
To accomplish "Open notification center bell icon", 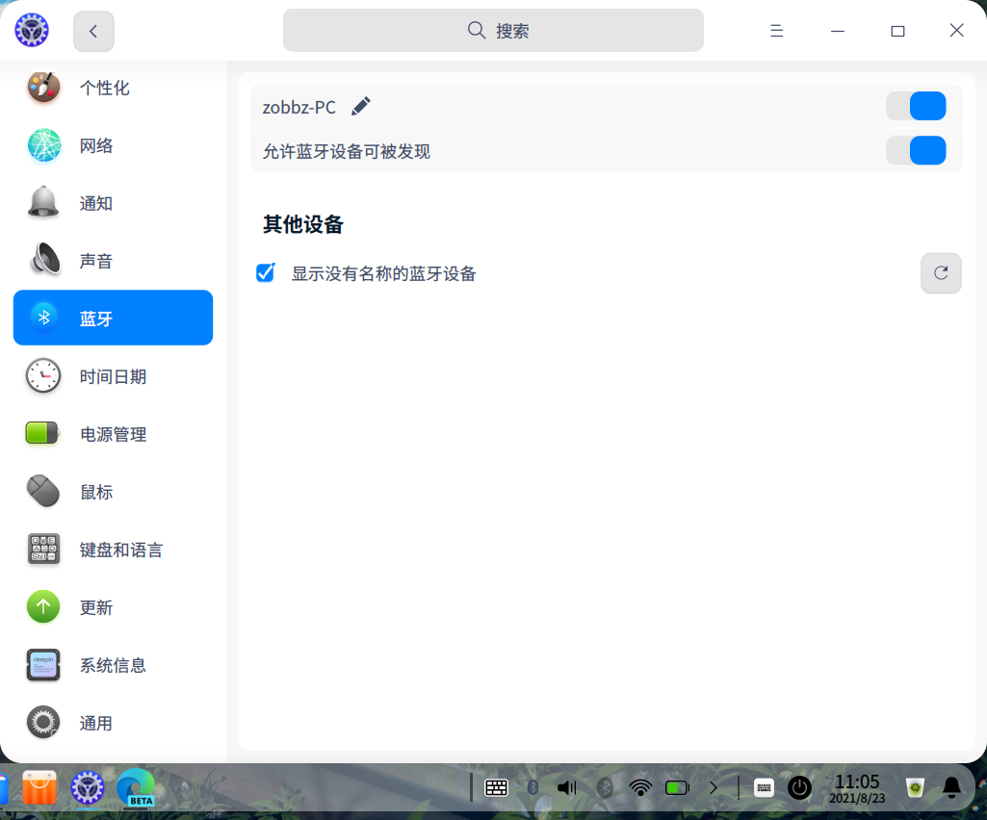I will click(951, 787).
